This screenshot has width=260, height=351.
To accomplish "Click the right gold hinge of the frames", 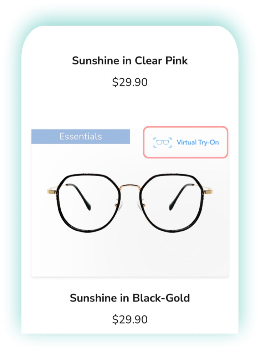I will (208, 192).
